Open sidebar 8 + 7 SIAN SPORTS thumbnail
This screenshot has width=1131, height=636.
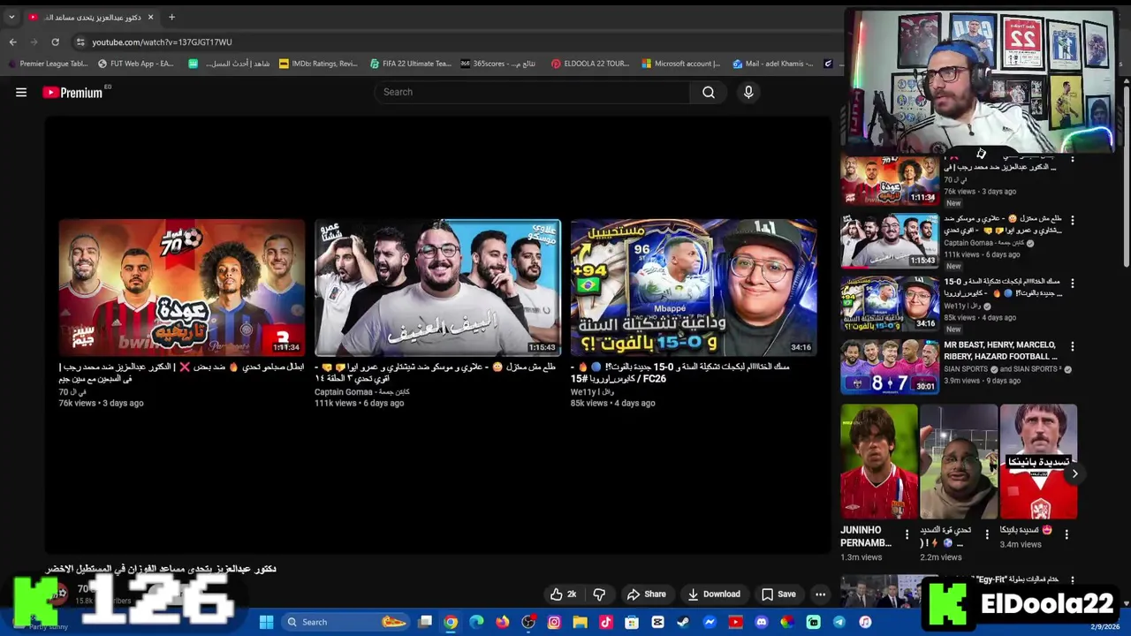[x=890, y=367]
